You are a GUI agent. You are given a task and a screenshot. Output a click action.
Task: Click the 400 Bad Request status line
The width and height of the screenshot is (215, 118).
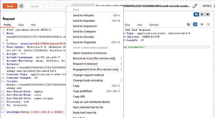(138, 30)
